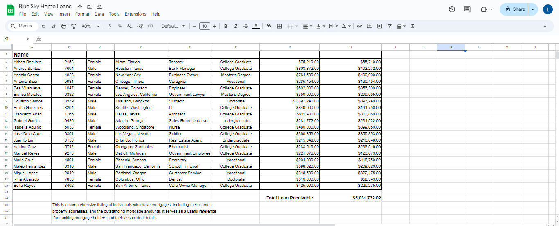This screenshot has width=559, height=226.
Task: Toggle italic formatting
Action: tap(236, 26)
